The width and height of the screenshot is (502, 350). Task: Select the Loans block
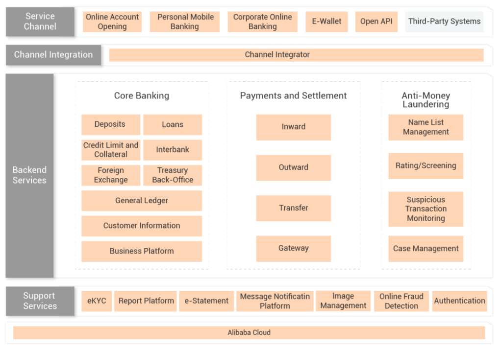coord(173,125)
